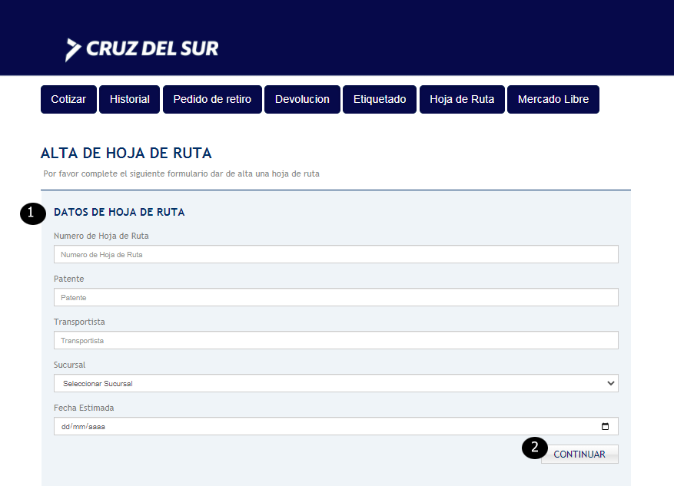Image resolution: width=674 pixels, height=486 pixels.
Task: Navigate to the Mercado Libre tab
Action: [553, 99]
